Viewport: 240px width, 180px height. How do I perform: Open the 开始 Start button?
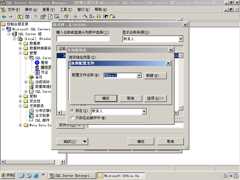[7, 175]
